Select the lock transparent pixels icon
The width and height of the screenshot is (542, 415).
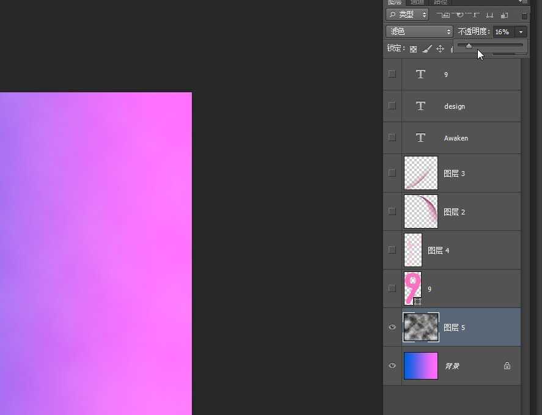412,48
